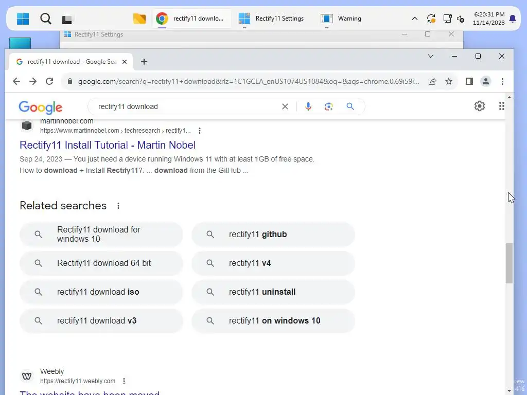Search rectify11 v4
Viewport: 527px width, 395px height.
point(273,263)
